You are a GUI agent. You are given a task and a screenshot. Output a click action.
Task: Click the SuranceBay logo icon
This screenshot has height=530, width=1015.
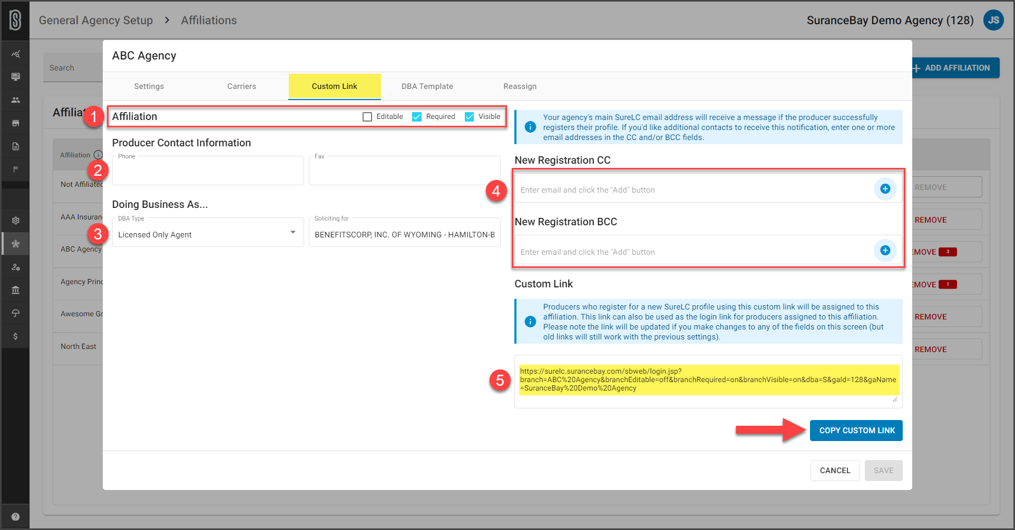coord(15,20)
